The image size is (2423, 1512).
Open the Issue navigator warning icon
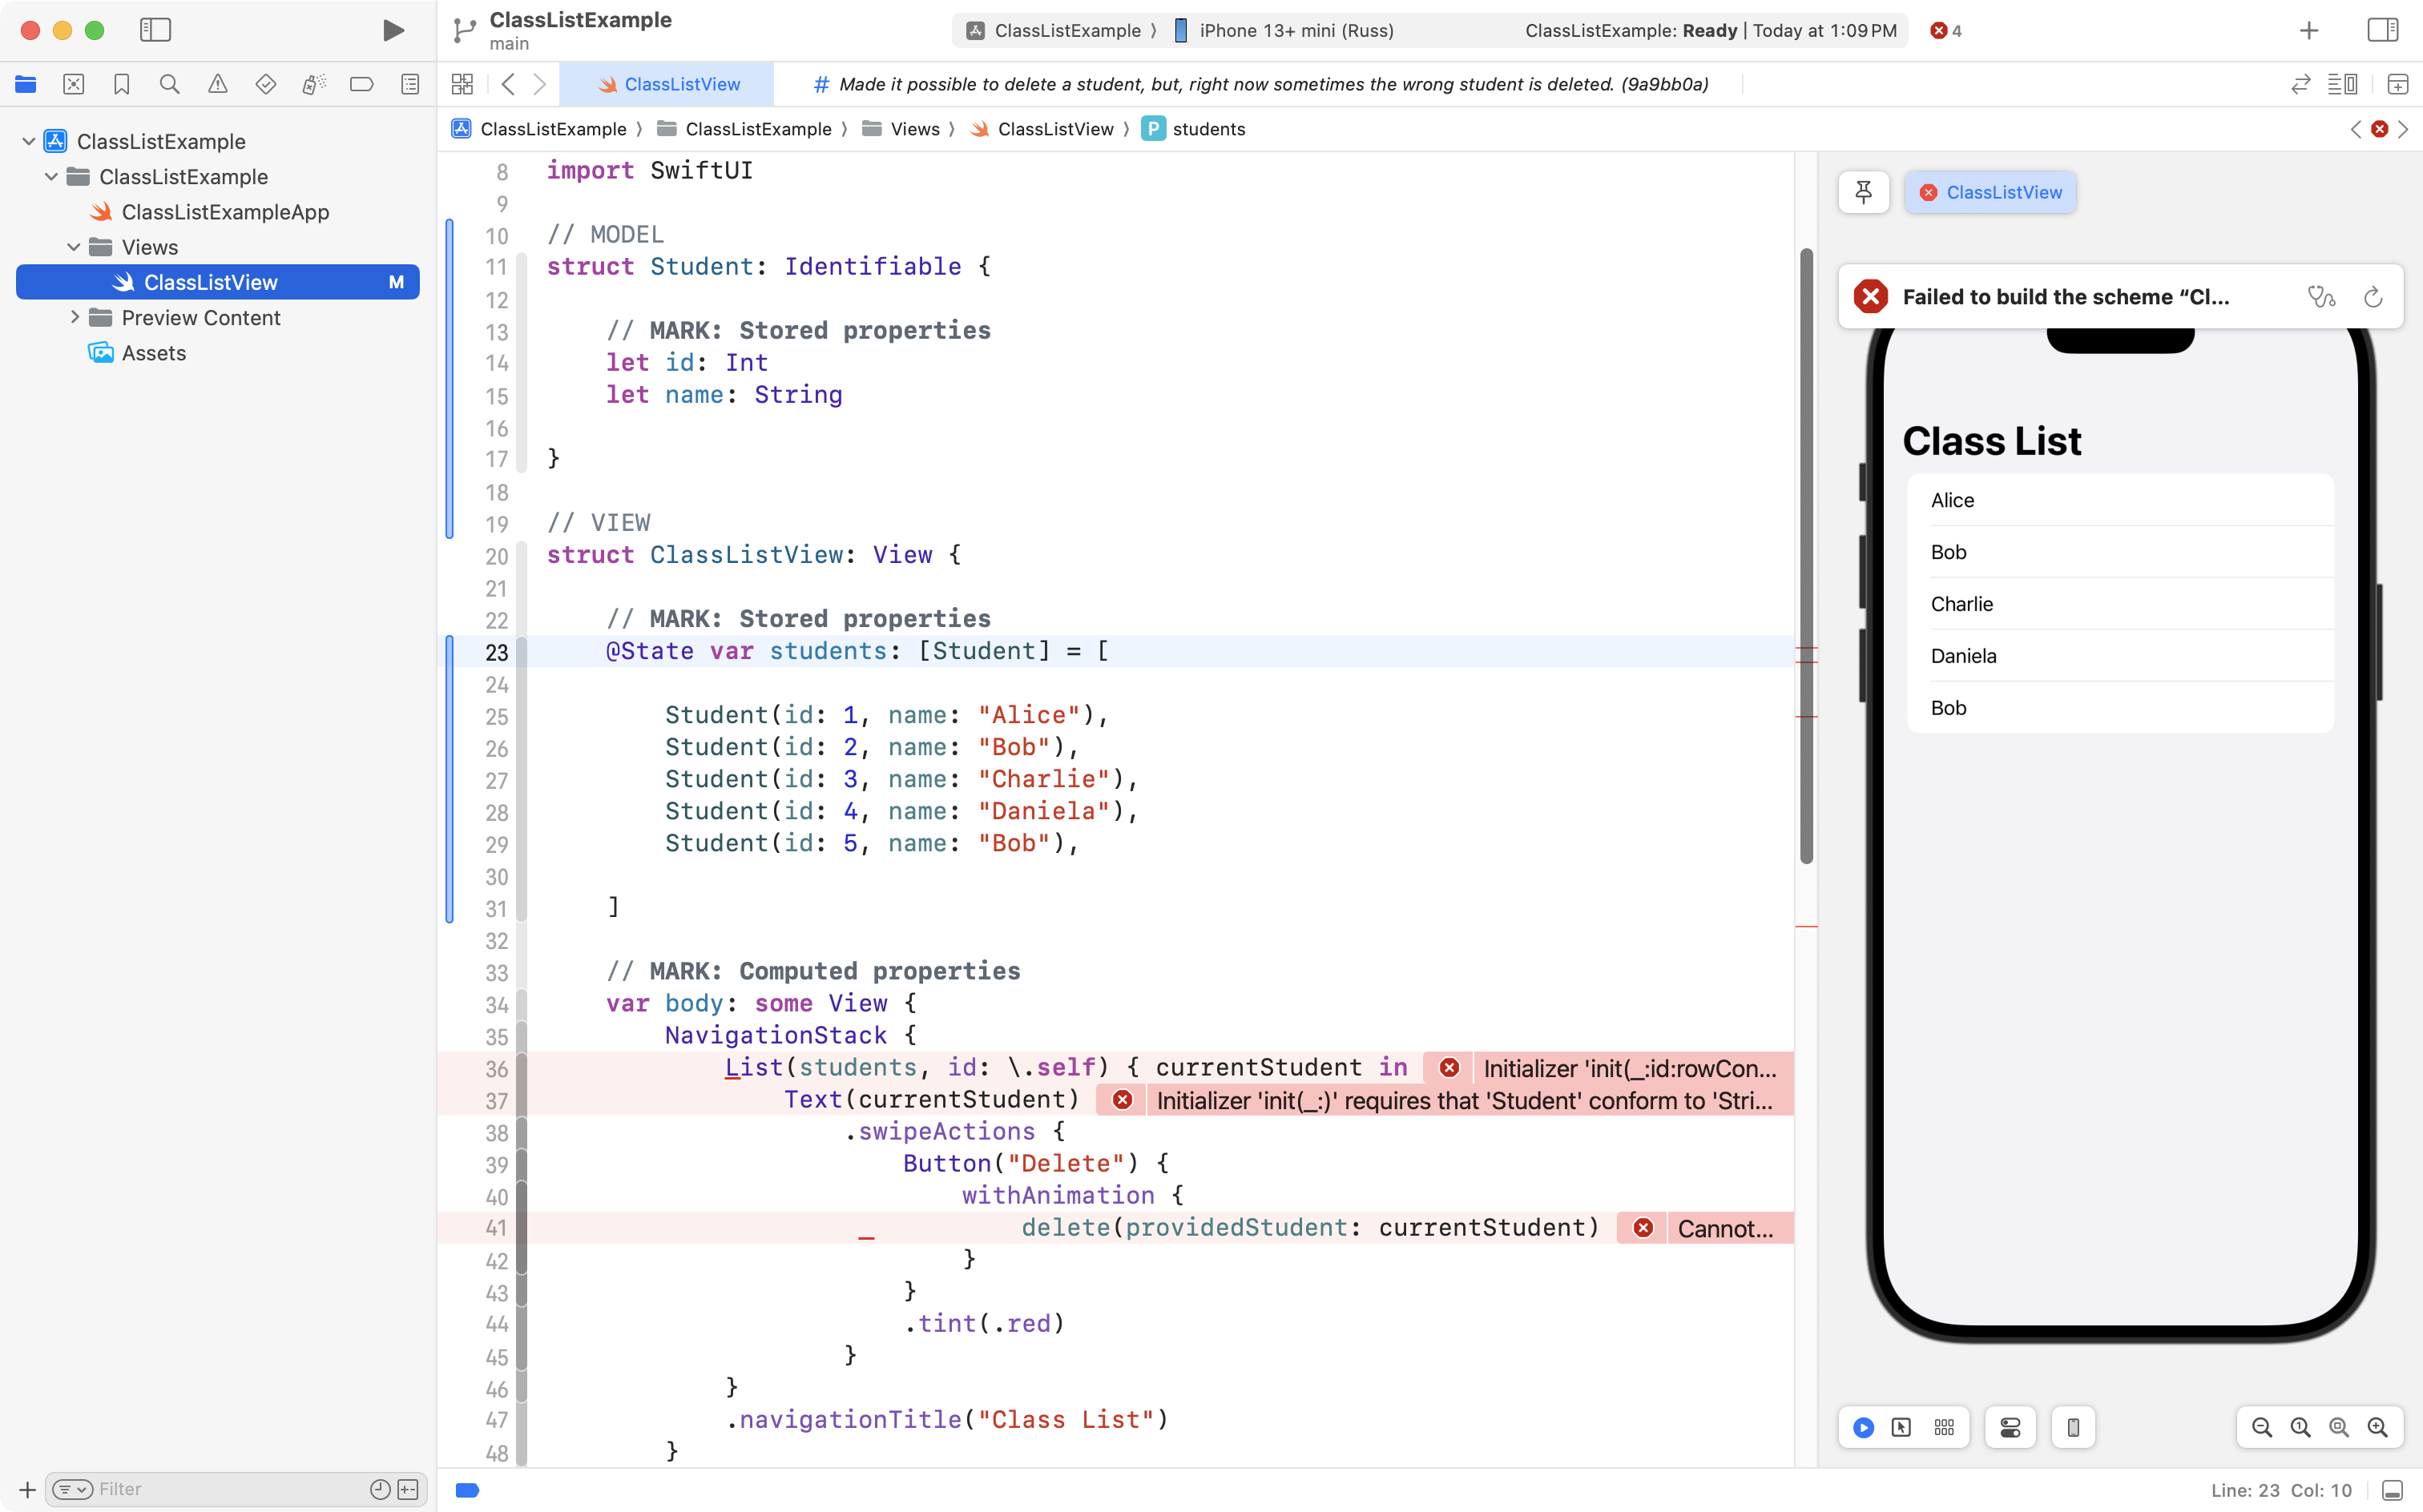[x=217, y=85]
